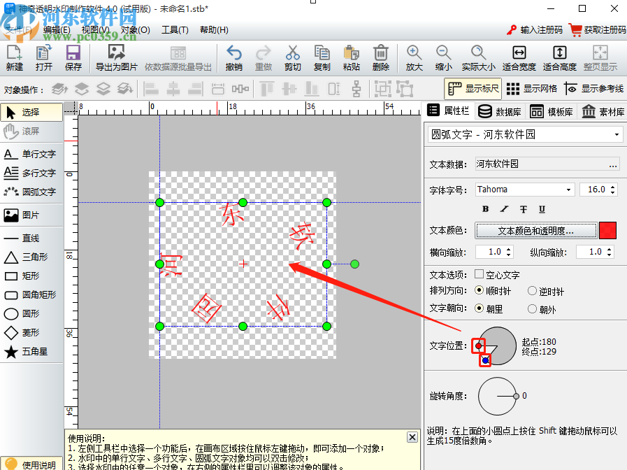The image size is (627, 470).
Task: Open the font size stepper dropdown
Action: click(x=613, y=189)
